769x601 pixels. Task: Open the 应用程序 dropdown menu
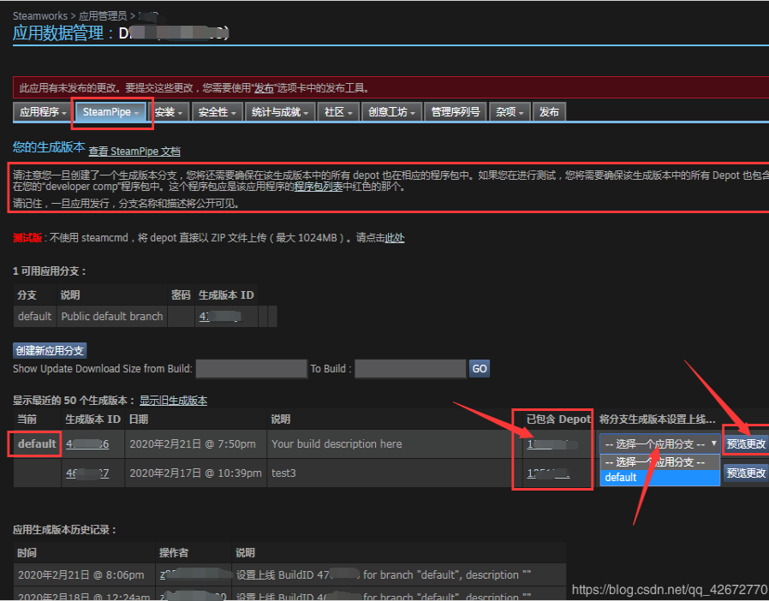tap(43, 112)
